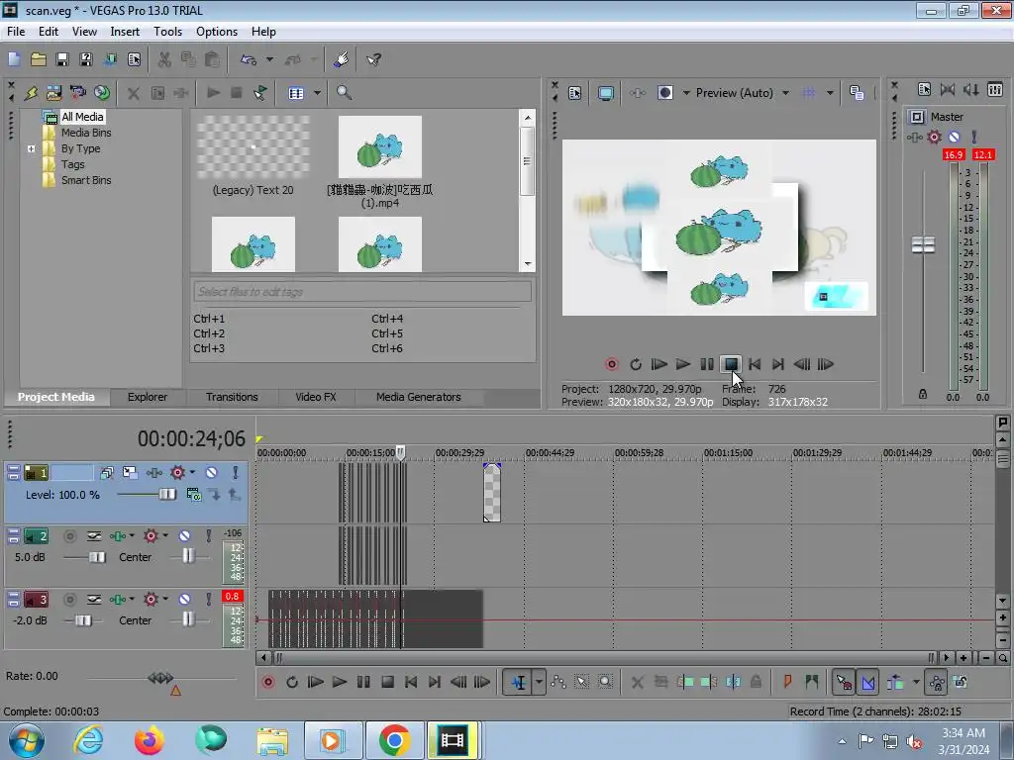Open the Auto Ripple dropdown arrow
Image resolution: width=1014 pixels, height=760 pixels.
(x=916, y=682)
